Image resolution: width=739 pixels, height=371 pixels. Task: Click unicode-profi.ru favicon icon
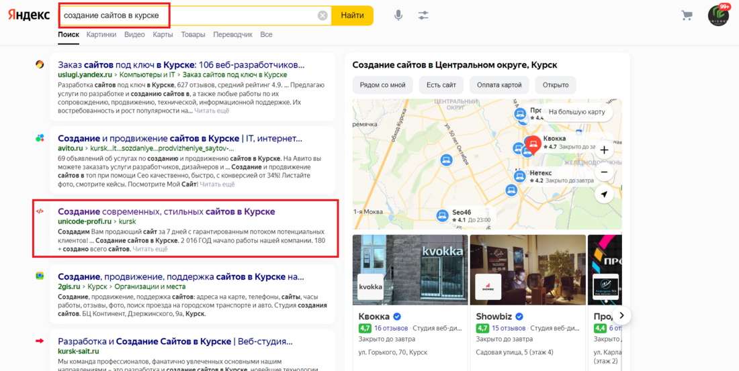click(40, 211)
